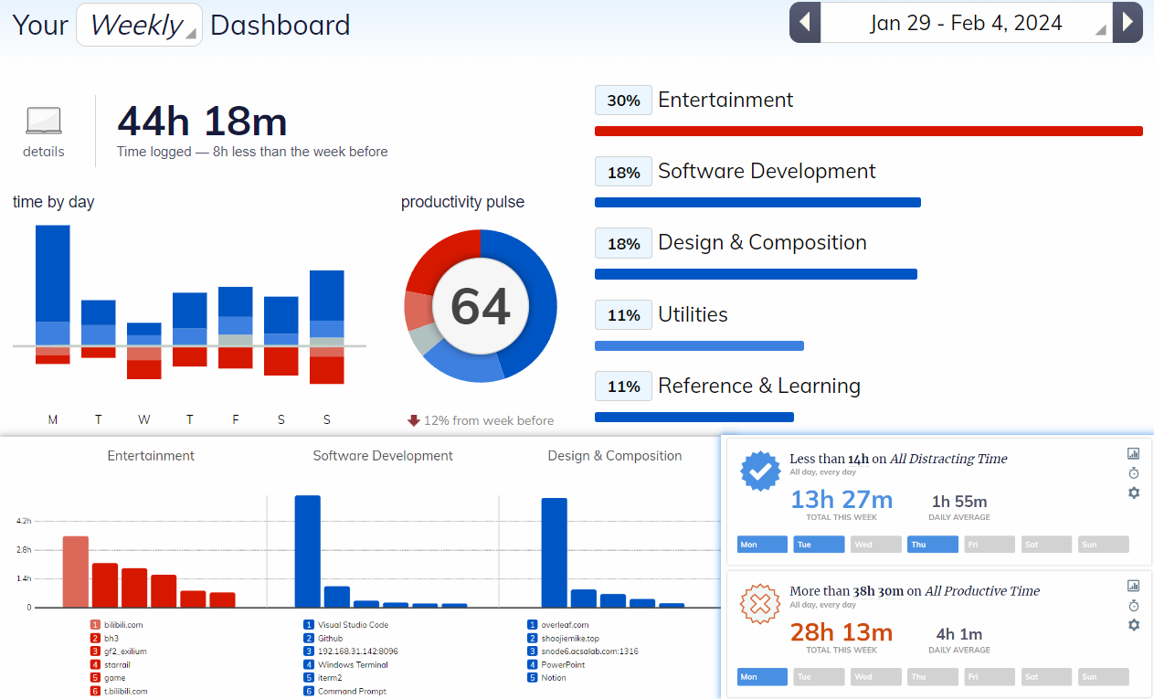Click the red Entertainment percentage bar
Viewport: 1154px width, 699px height.
pos(868,132)
